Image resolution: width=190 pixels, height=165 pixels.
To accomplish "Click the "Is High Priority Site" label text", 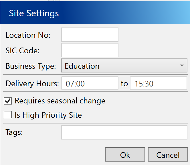I will pyautogui.click(x=48, y=115).
